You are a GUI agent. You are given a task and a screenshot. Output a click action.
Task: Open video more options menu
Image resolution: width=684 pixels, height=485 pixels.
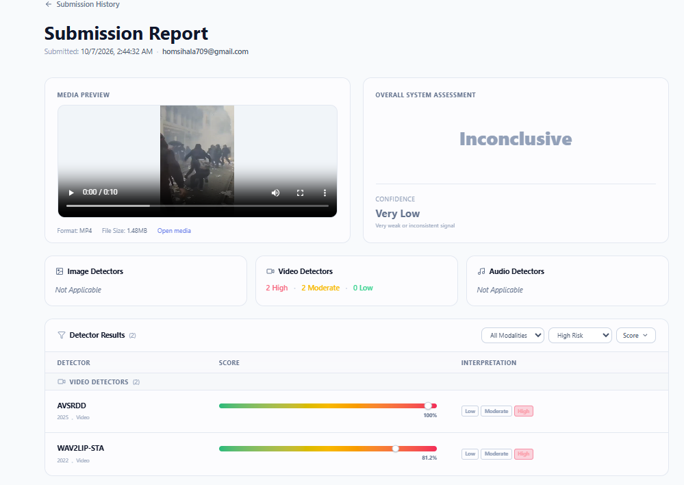325,192
